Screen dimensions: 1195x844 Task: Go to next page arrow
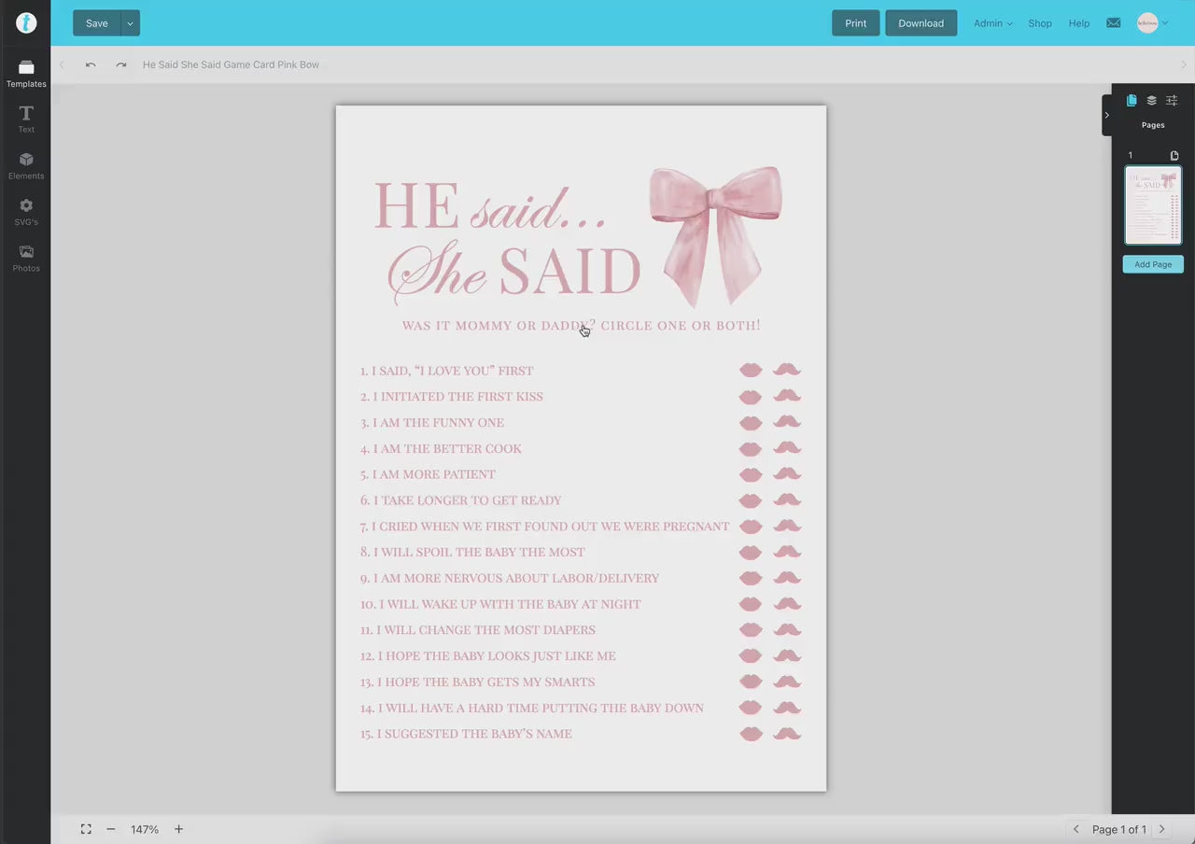point(1162,829)
